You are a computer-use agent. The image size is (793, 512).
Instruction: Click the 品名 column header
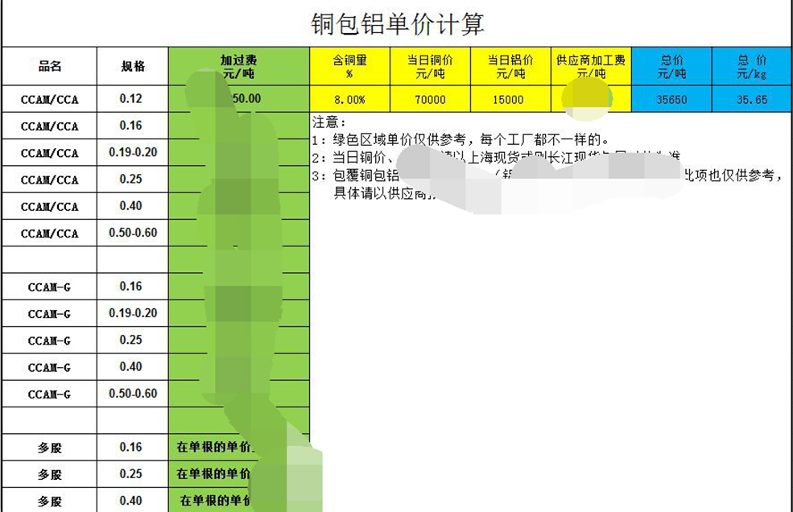[x=49, y=66]
